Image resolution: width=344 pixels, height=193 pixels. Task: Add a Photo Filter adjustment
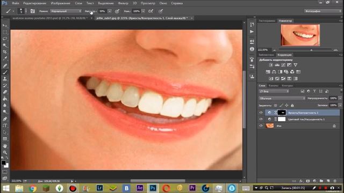286,72
